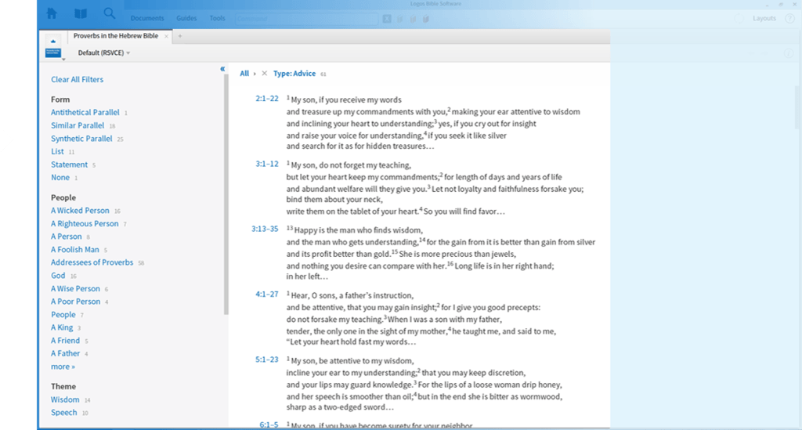Open the Search magnifier icon
Image resolution: width=802 pixels, height=430 pixels.
click(109, 13)
